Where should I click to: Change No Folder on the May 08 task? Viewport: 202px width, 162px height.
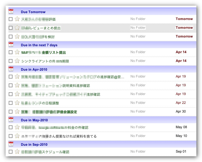pyautogui.click(x=138, y=127)
